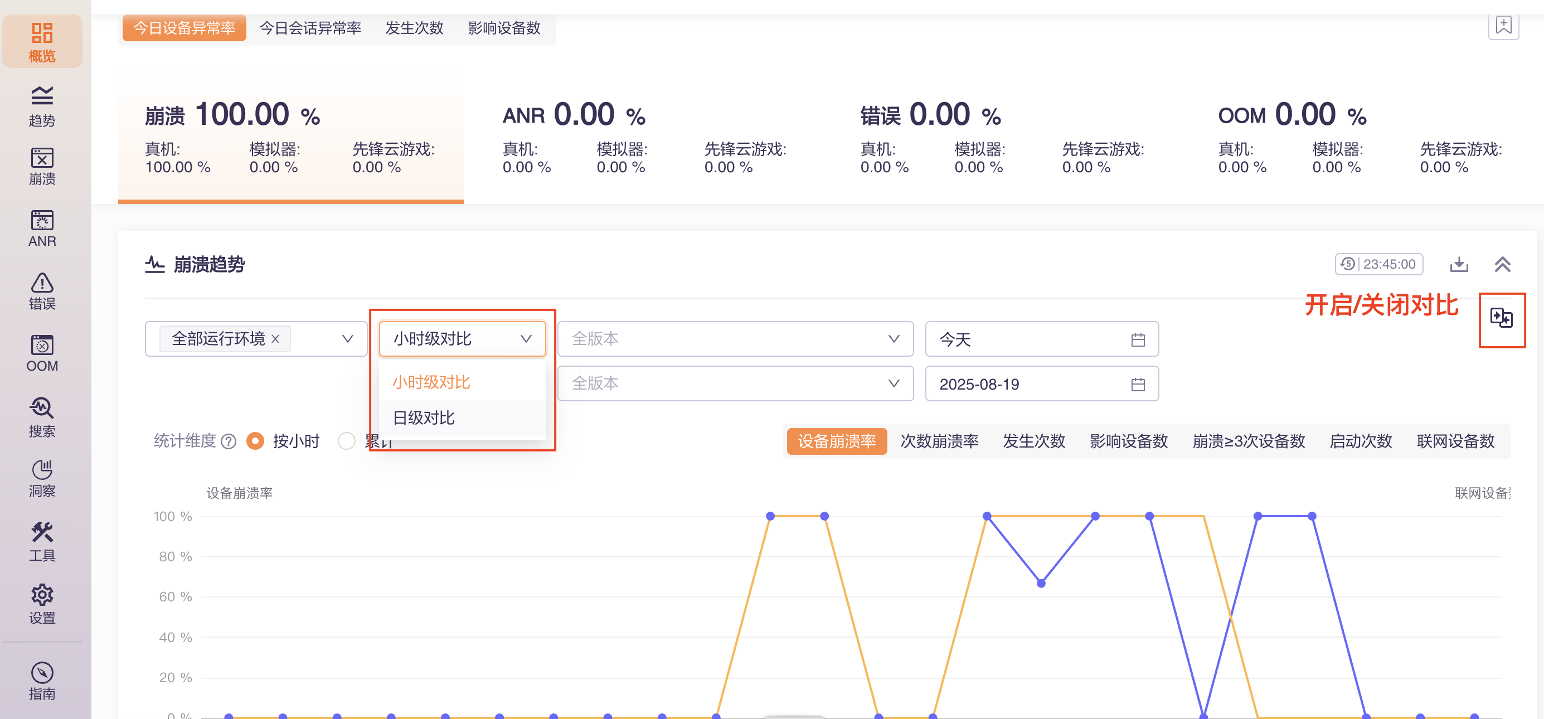The width and height of the screenshot is (1544, 719).
Task: Switch to top 发生次数 tab
Action: click(414, 28)
